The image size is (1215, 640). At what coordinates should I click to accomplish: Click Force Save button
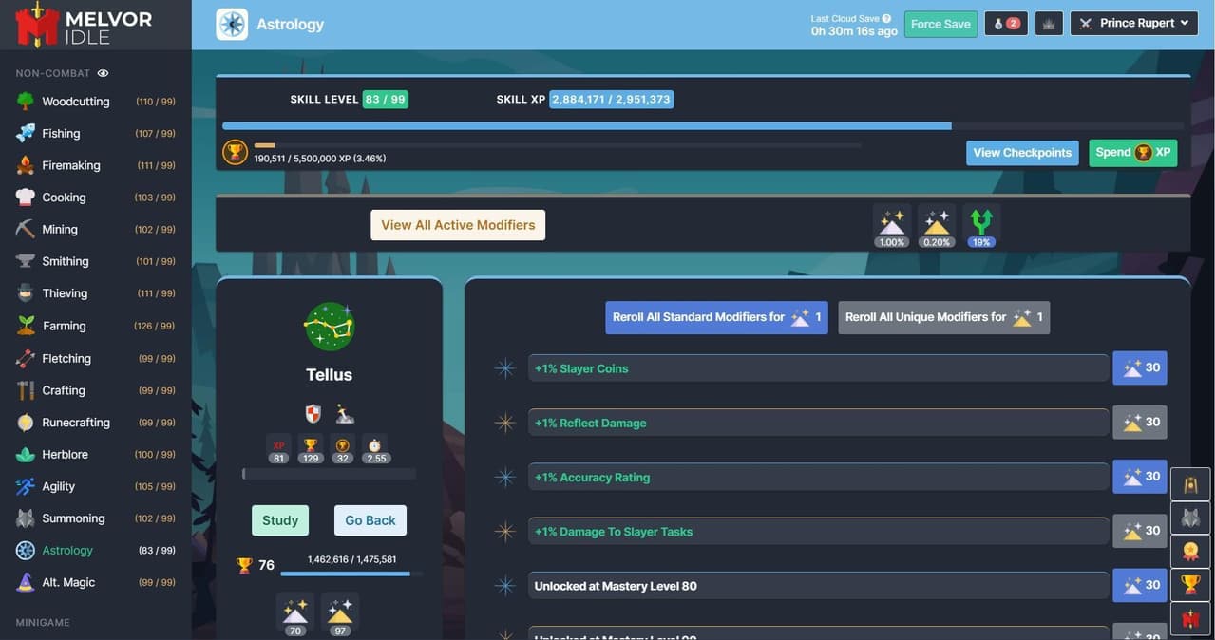coord(940,24)
